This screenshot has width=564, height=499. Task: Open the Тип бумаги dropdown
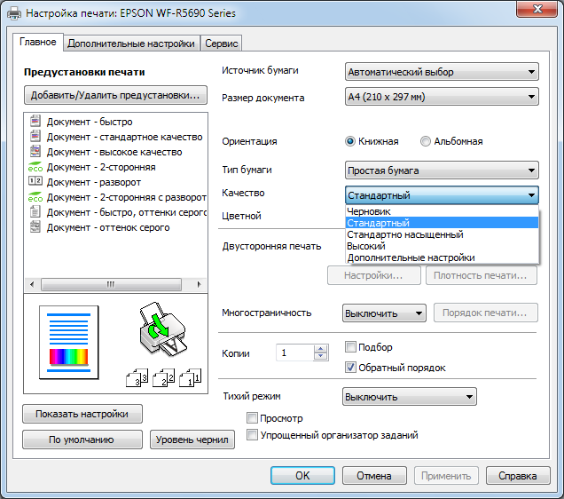[x=442, y=170]
